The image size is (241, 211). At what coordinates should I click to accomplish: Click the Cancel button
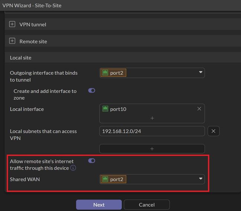coord(147,205)
